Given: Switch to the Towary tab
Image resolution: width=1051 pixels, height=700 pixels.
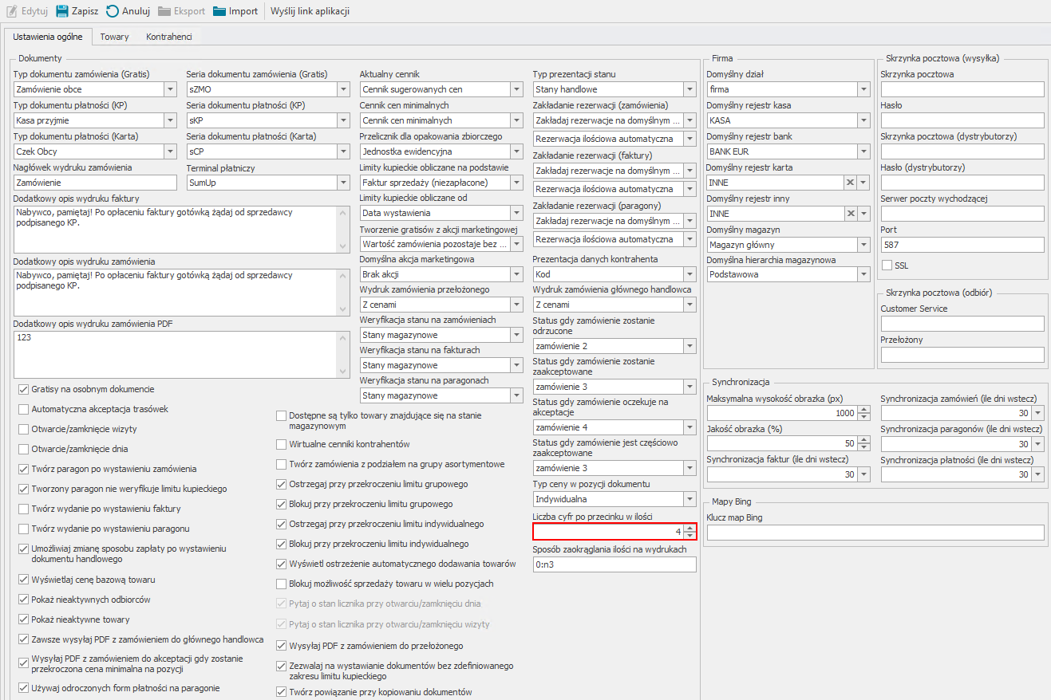Looking at the screenshot, I should click(114, 37).
